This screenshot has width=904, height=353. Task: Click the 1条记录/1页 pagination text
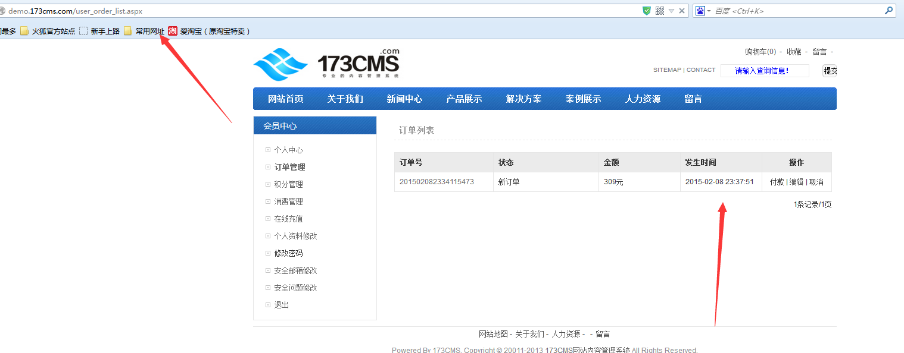click(x=812, y=204)
